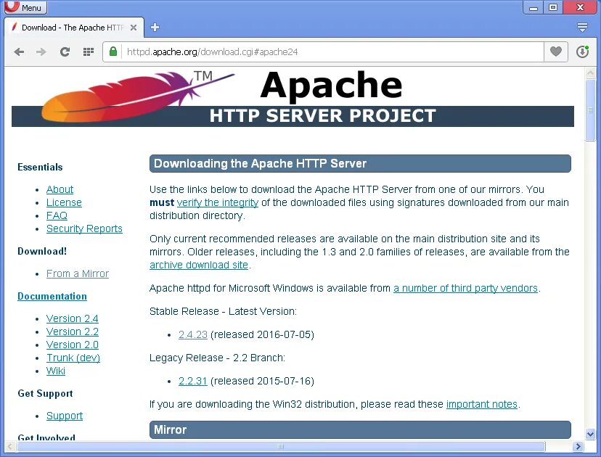Viewport: 601px width, 457px height.
Task: Follow the verify the integrity link
Action: click(218, 202)
